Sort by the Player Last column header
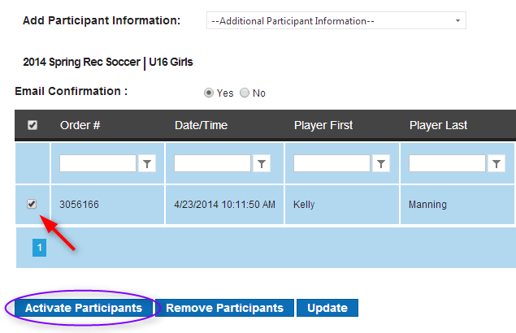Image resolution: width=516 pixels, height=333 pixels. coord(438,125)
